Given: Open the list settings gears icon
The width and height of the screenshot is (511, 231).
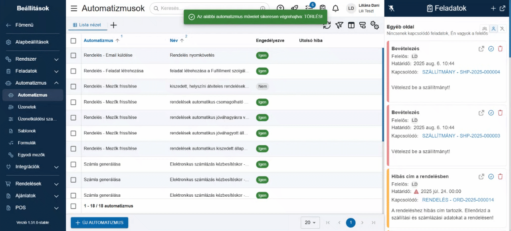Looking at the screenshot, I should (x=374, y=25).
